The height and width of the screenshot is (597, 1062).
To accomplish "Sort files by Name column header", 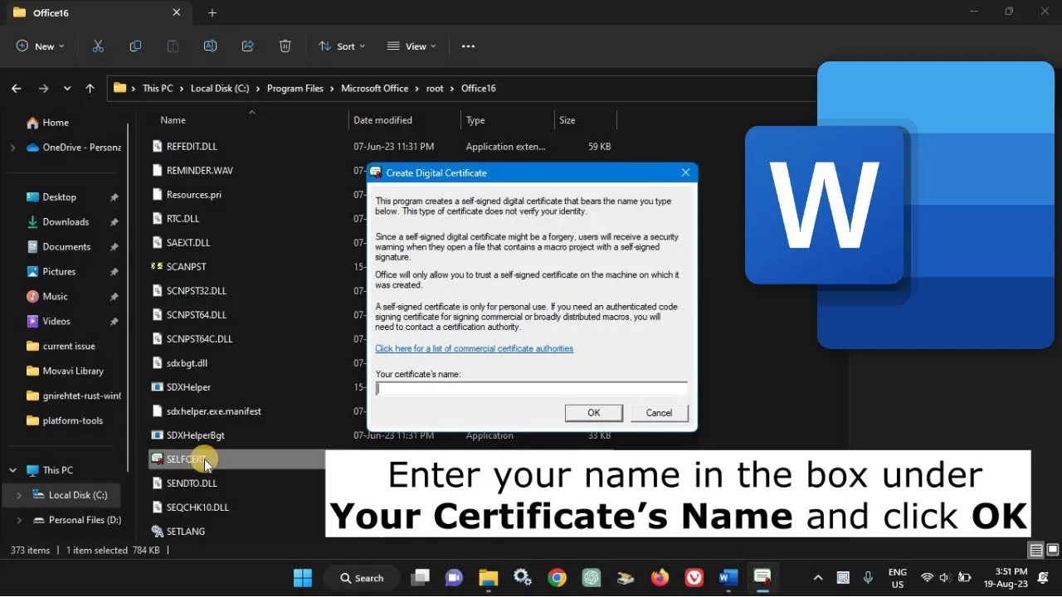I will (x=173, y=120).
